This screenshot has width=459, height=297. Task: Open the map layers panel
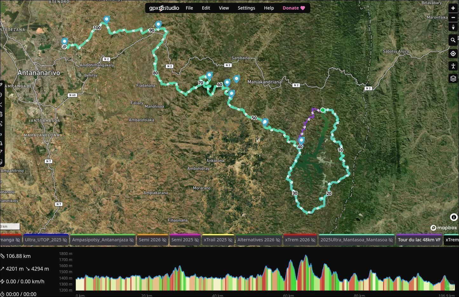click(453, 79)
